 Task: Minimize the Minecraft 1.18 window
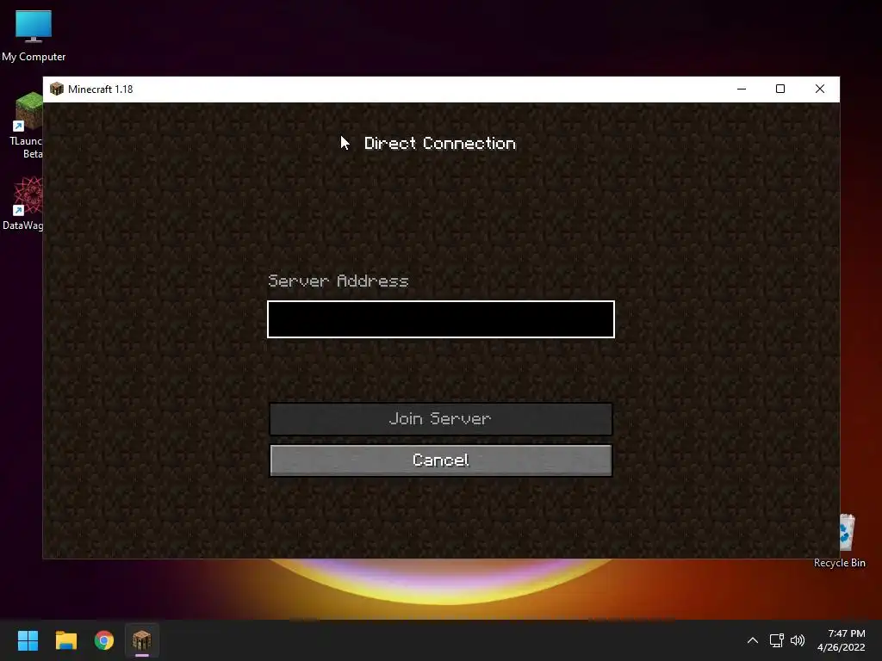coord(742,89)
